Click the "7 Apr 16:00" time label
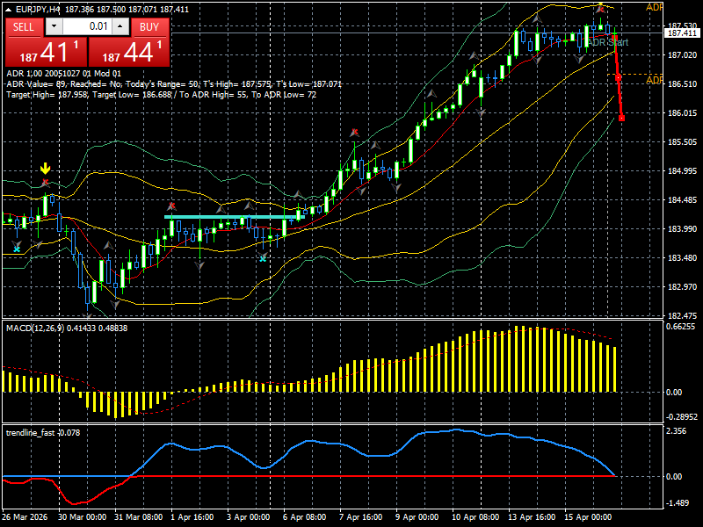The width and height of the screenshot is (703, 527). tap(361, 516)
